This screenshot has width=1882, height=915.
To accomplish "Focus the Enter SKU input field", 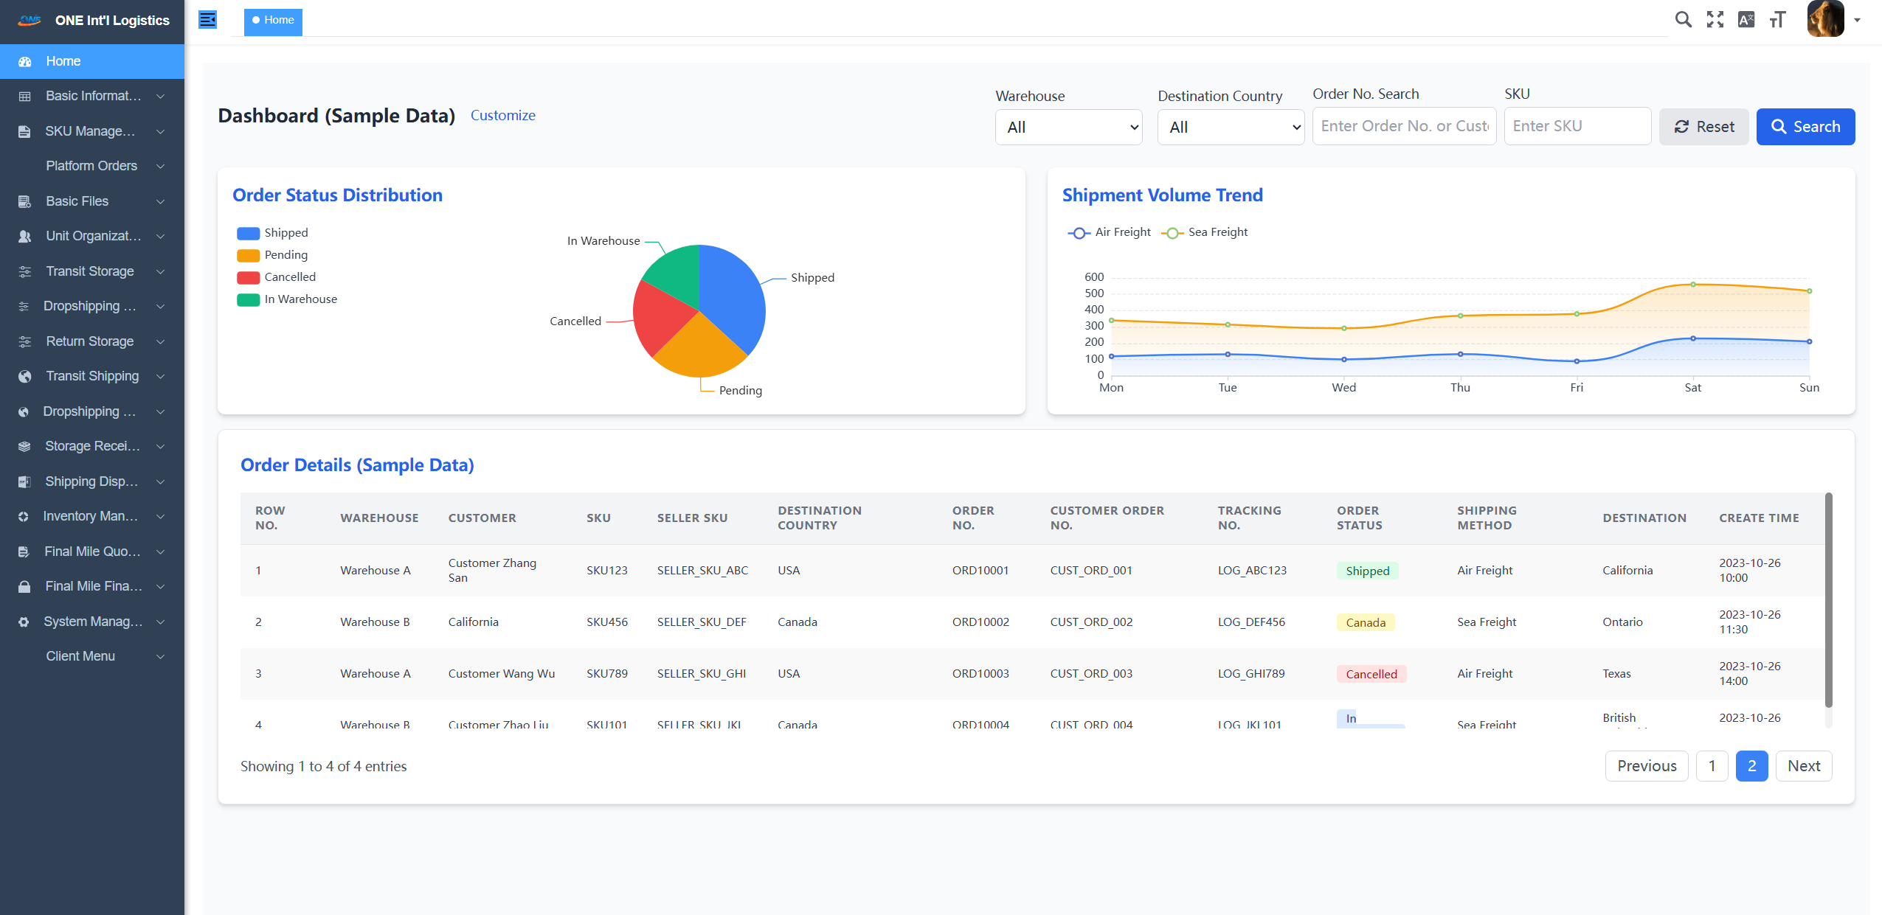I will point(1577,126).
